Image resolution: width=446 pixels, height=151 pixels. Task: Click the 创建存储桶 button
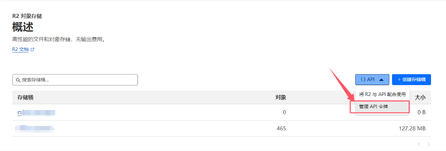pyautogui.click(x=411, y=80)
